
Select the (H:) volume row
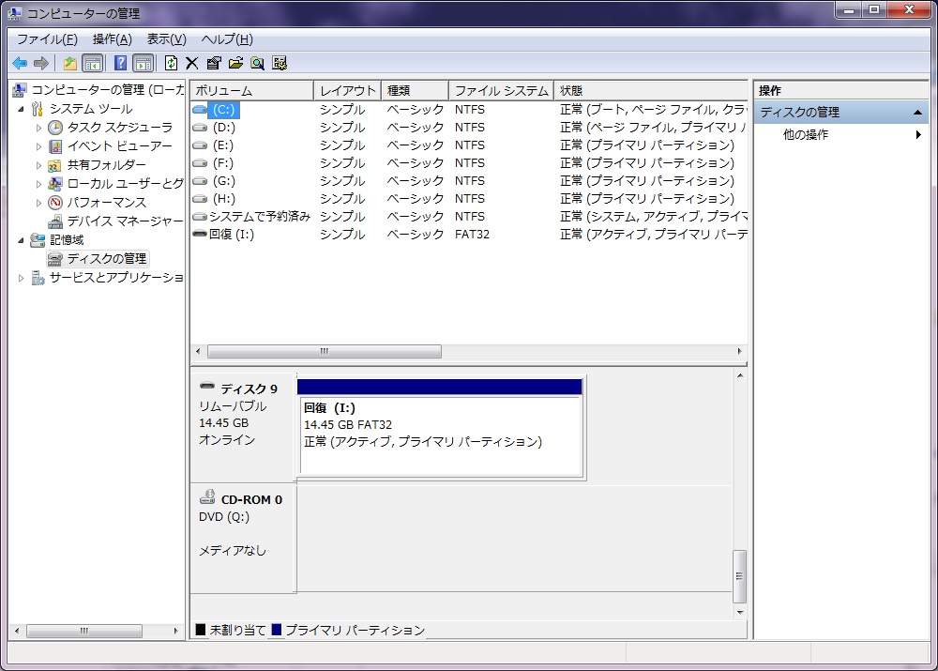coord(469,199)
